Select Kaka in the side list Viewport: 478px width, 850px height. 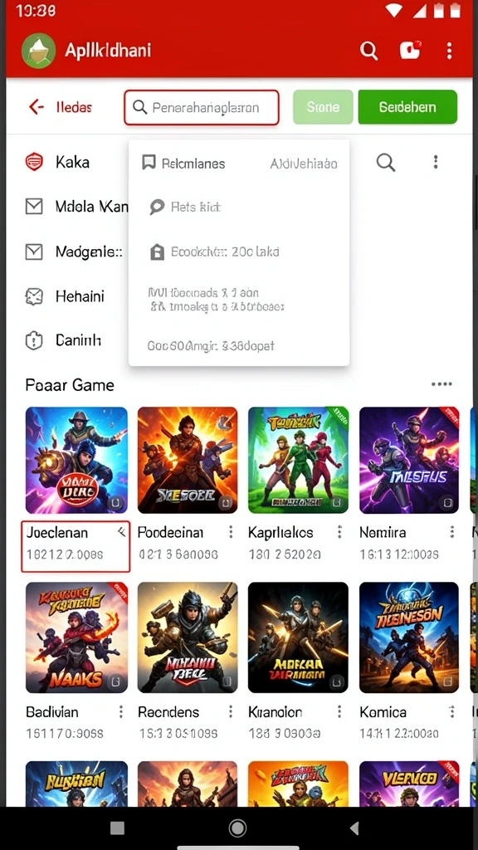click(x=73, y=162)
